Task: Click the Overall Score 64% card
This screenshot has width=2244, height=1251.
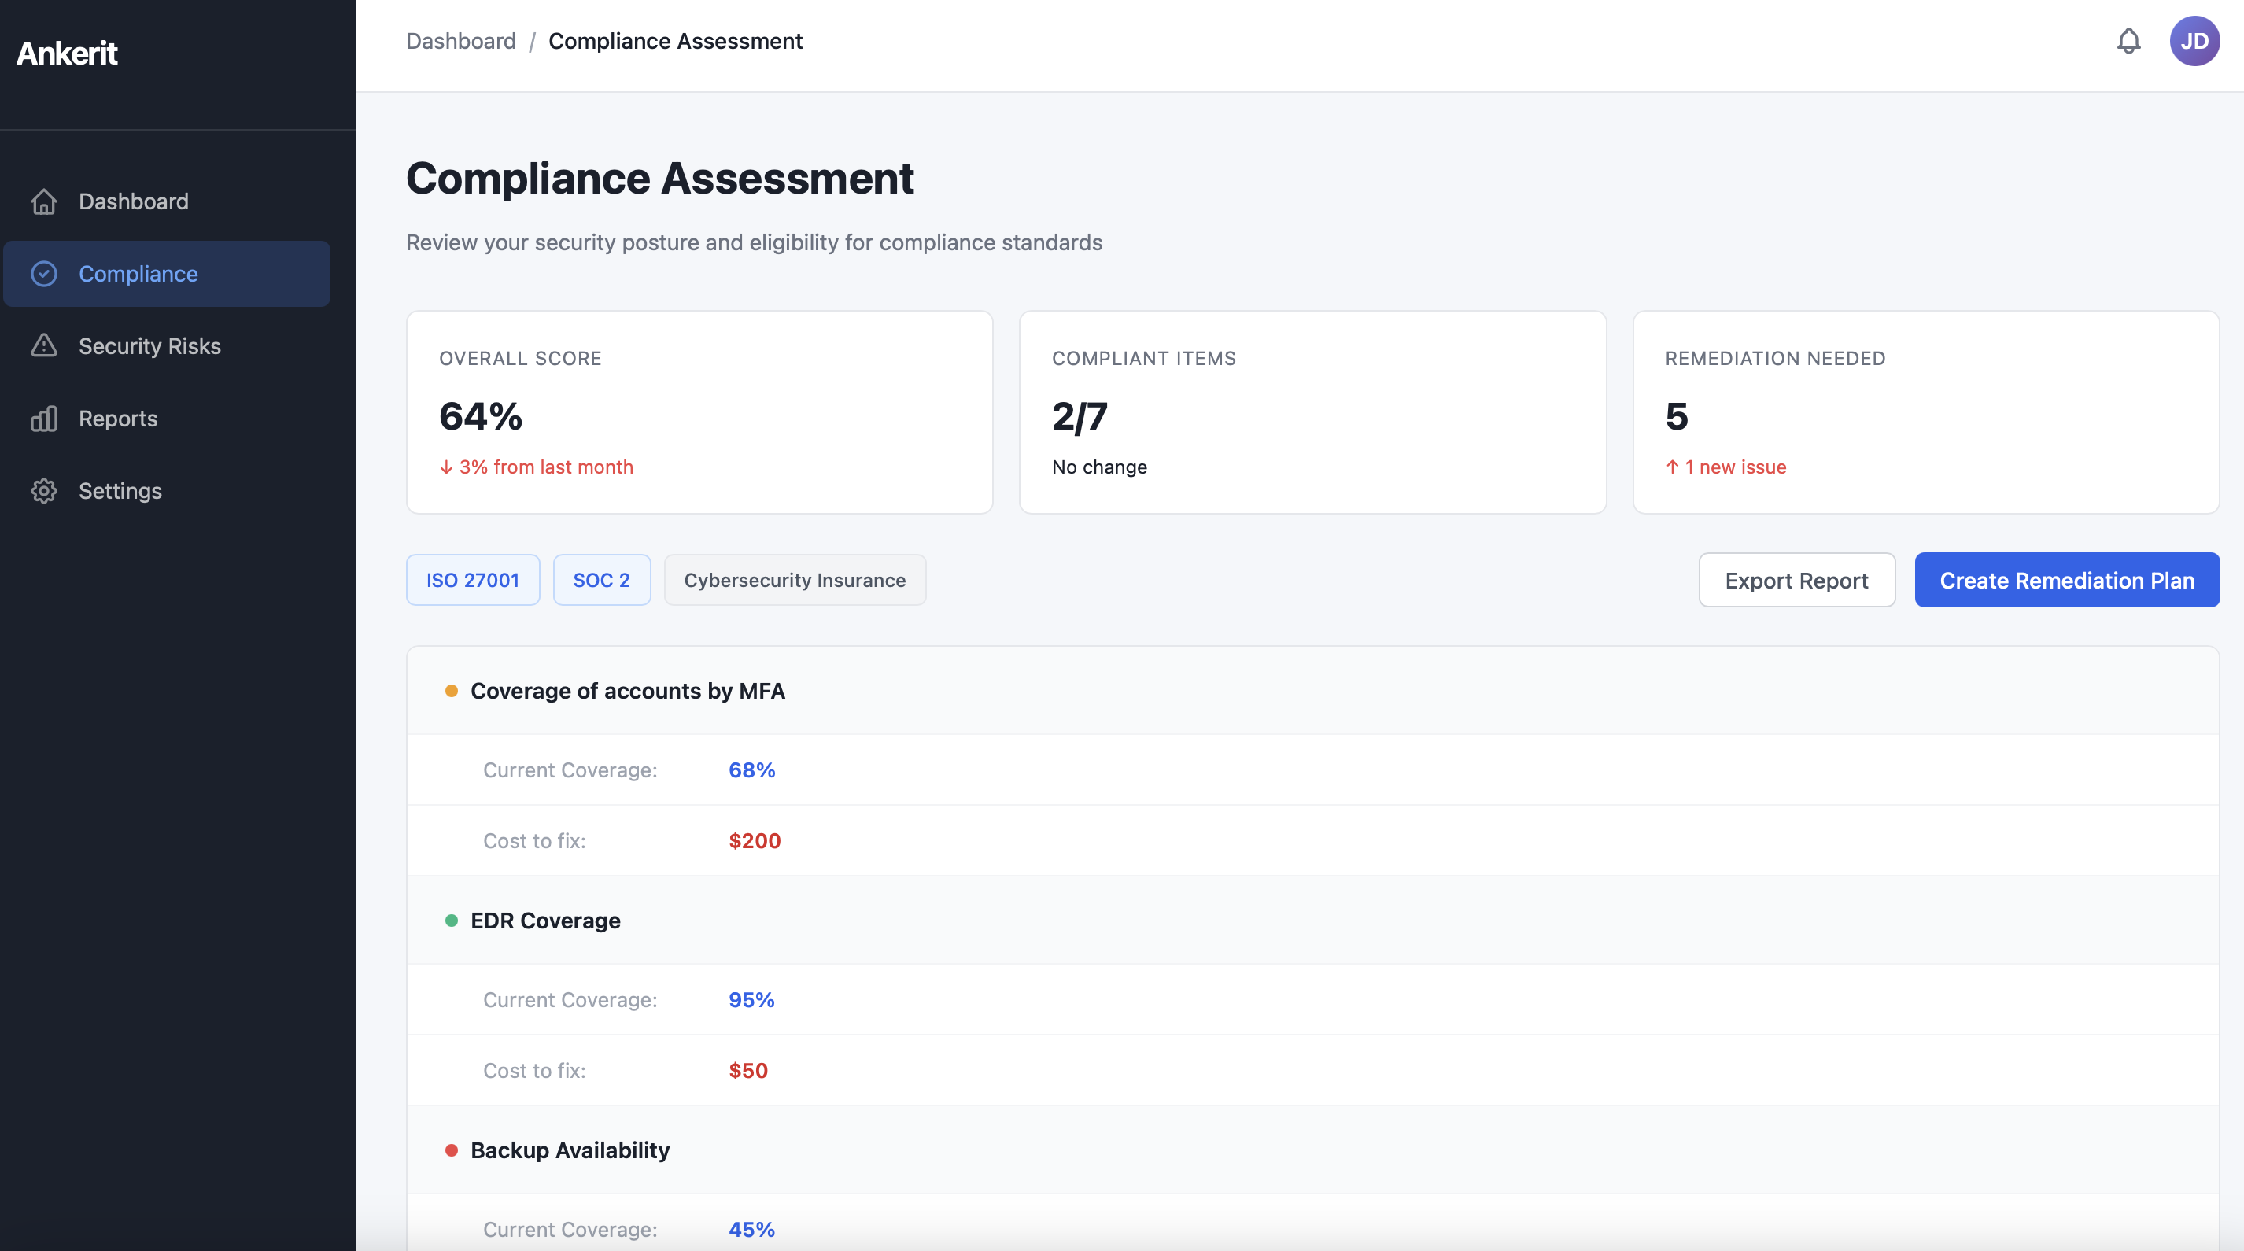Action: 699,412
